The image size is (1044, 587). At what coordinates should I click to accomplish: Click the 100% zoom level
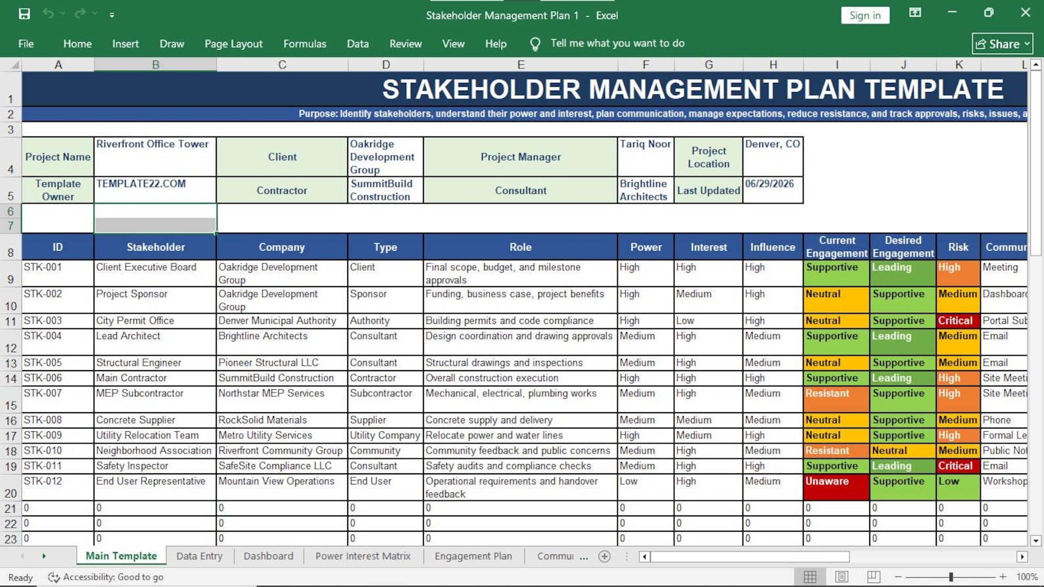click(1027, 577)
